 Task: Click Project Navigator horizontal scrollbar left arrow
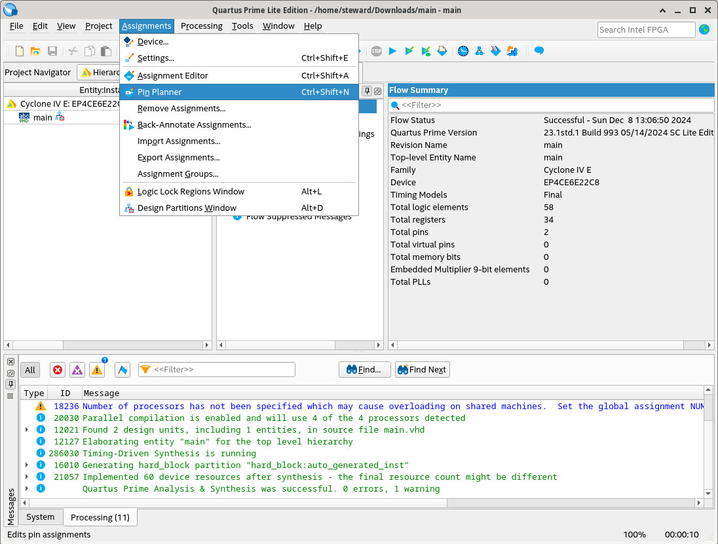[x=9, y=345]
